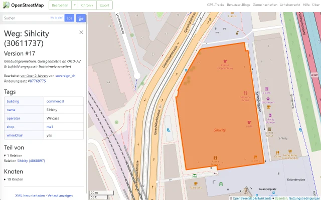Open the Chronik history tab
The image size is (321, 200).
(87, 5)
